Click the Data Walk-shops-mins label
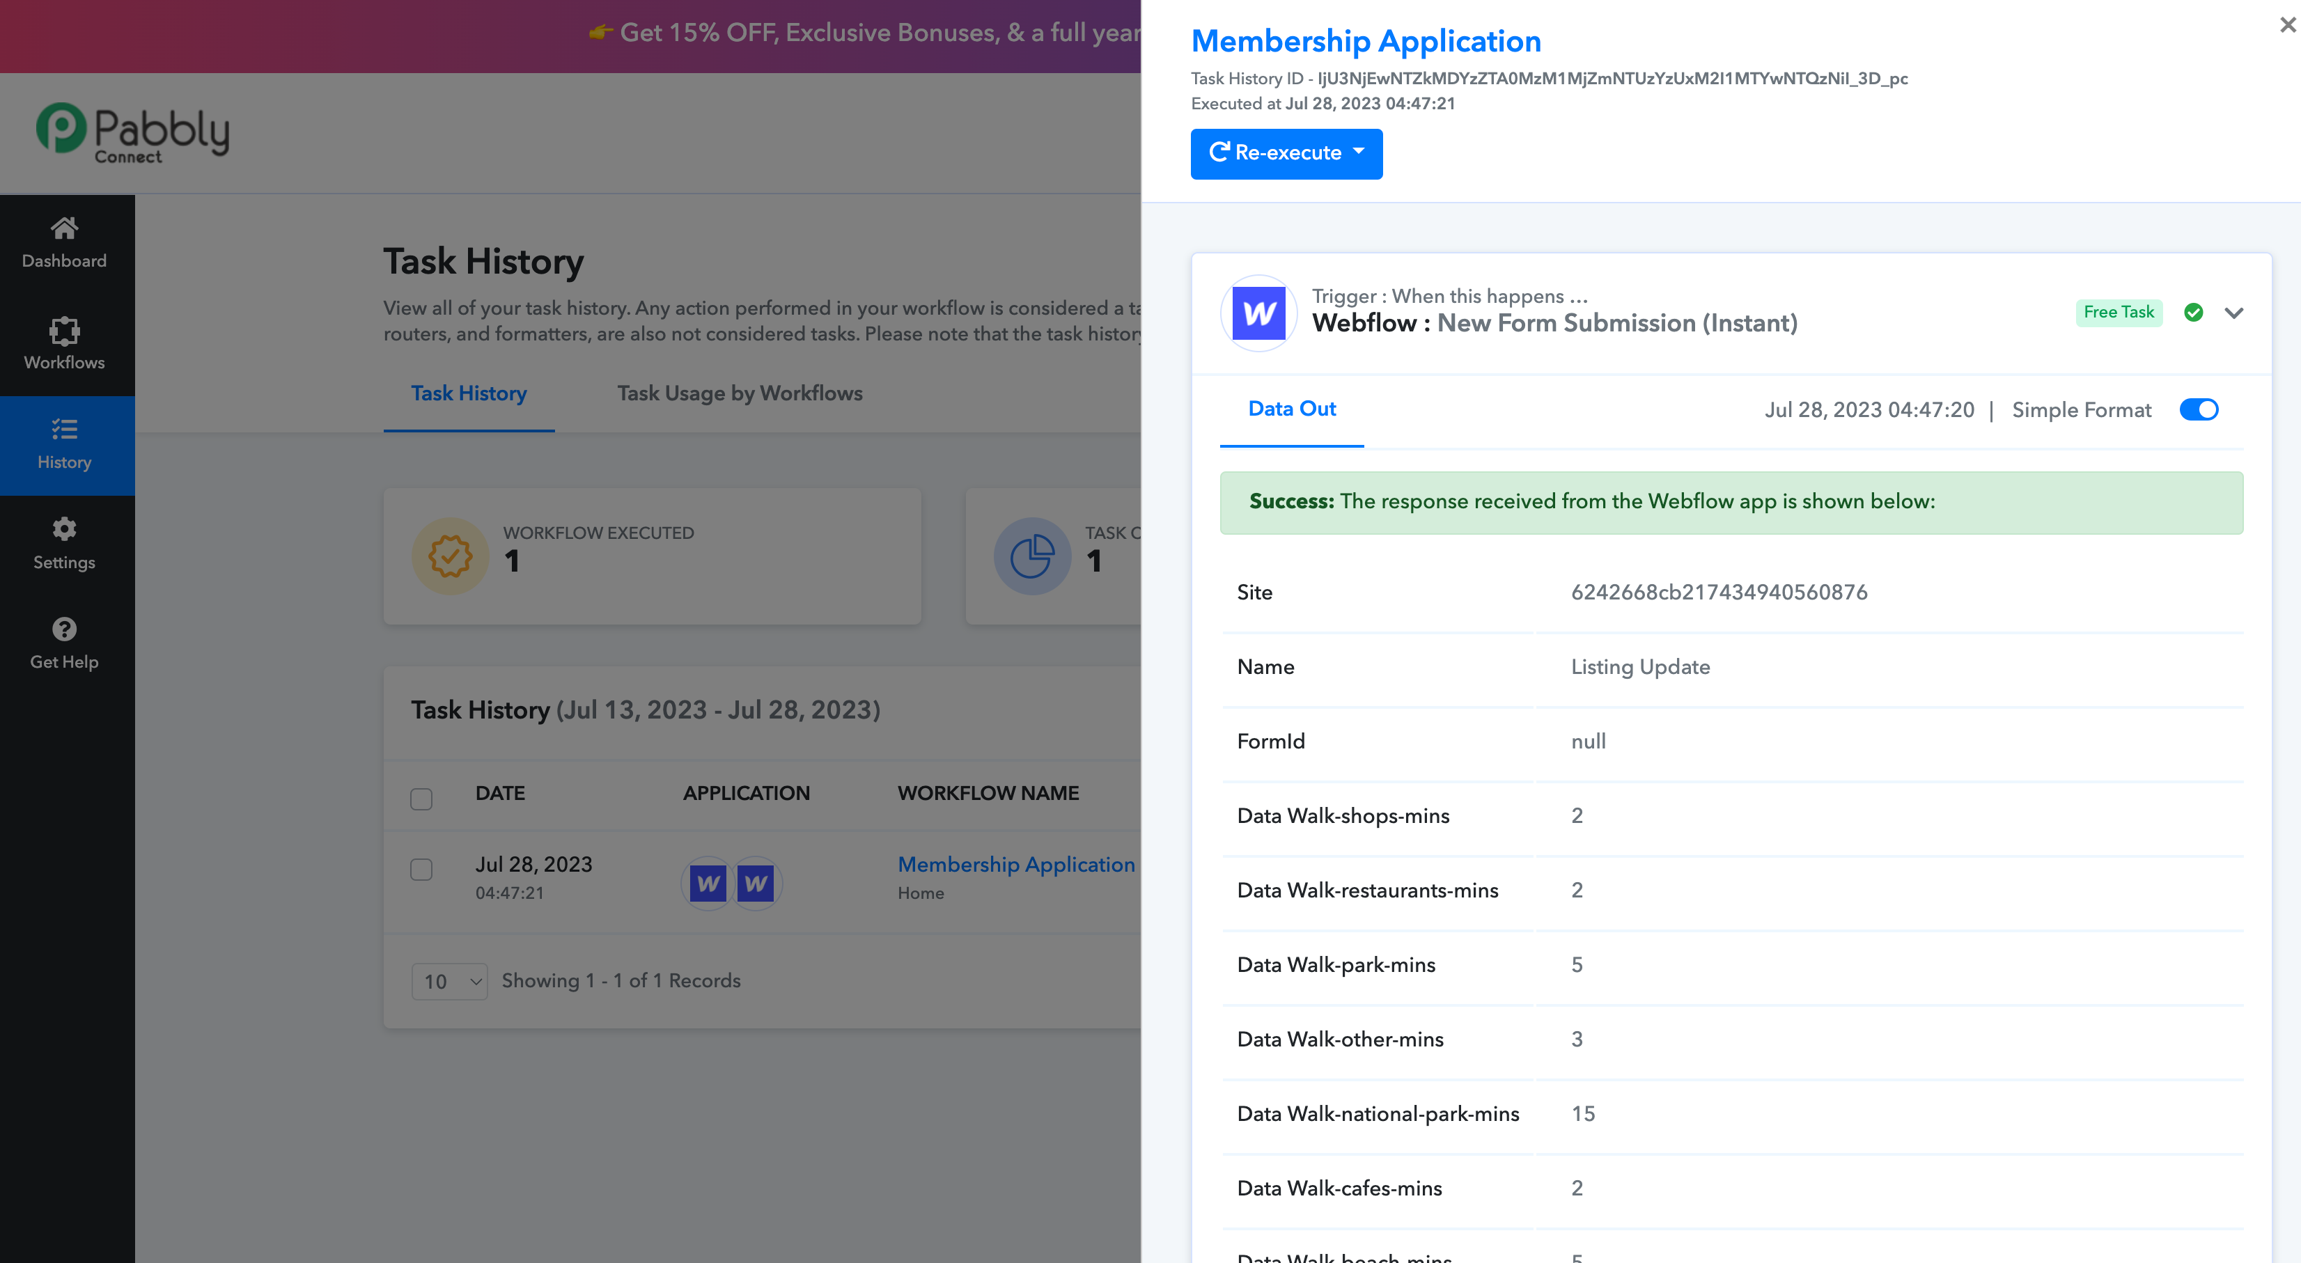 point(1343,817)
